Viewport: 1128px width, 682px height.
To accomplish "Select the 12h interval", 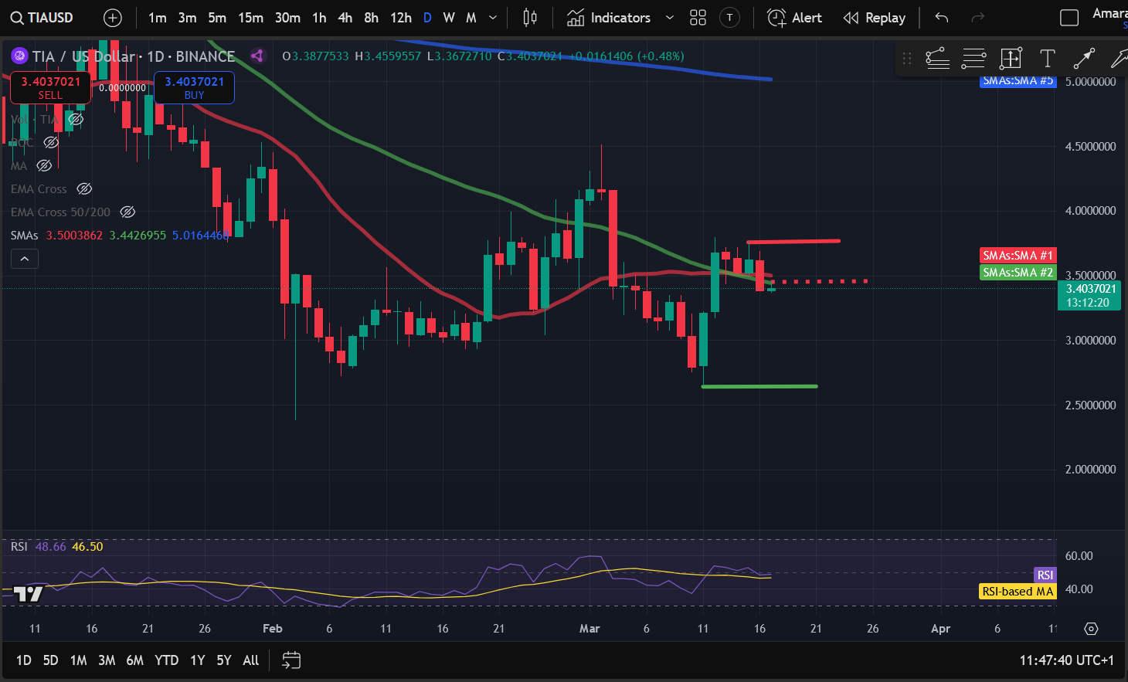I will click(x=401, y=18).
